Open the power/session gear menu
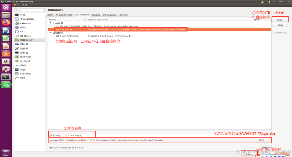The image size is (292, 157). pyautogui.click(x=289, y=2)
